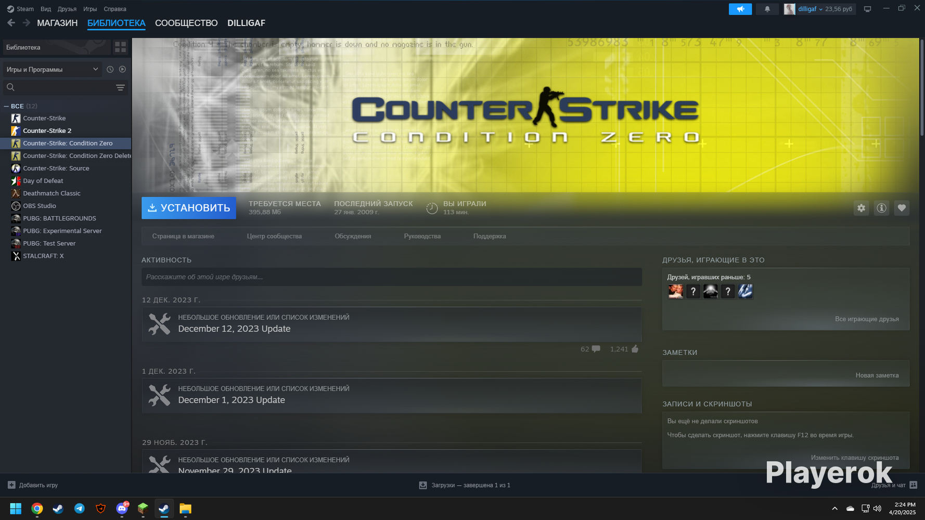Open the DILLIGAF profile tab

click(x=246, y=23)
